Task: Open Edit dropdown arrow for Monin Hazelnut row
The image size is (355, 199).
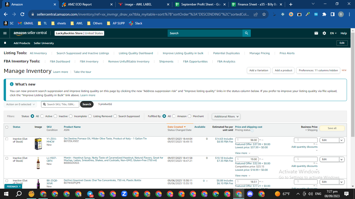Action: [342, 159]
